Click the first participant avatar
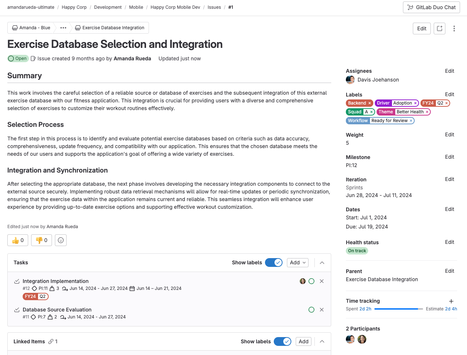 350,339
